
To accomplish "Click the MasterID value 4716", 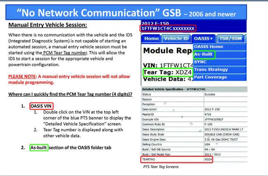I will 208,114.
